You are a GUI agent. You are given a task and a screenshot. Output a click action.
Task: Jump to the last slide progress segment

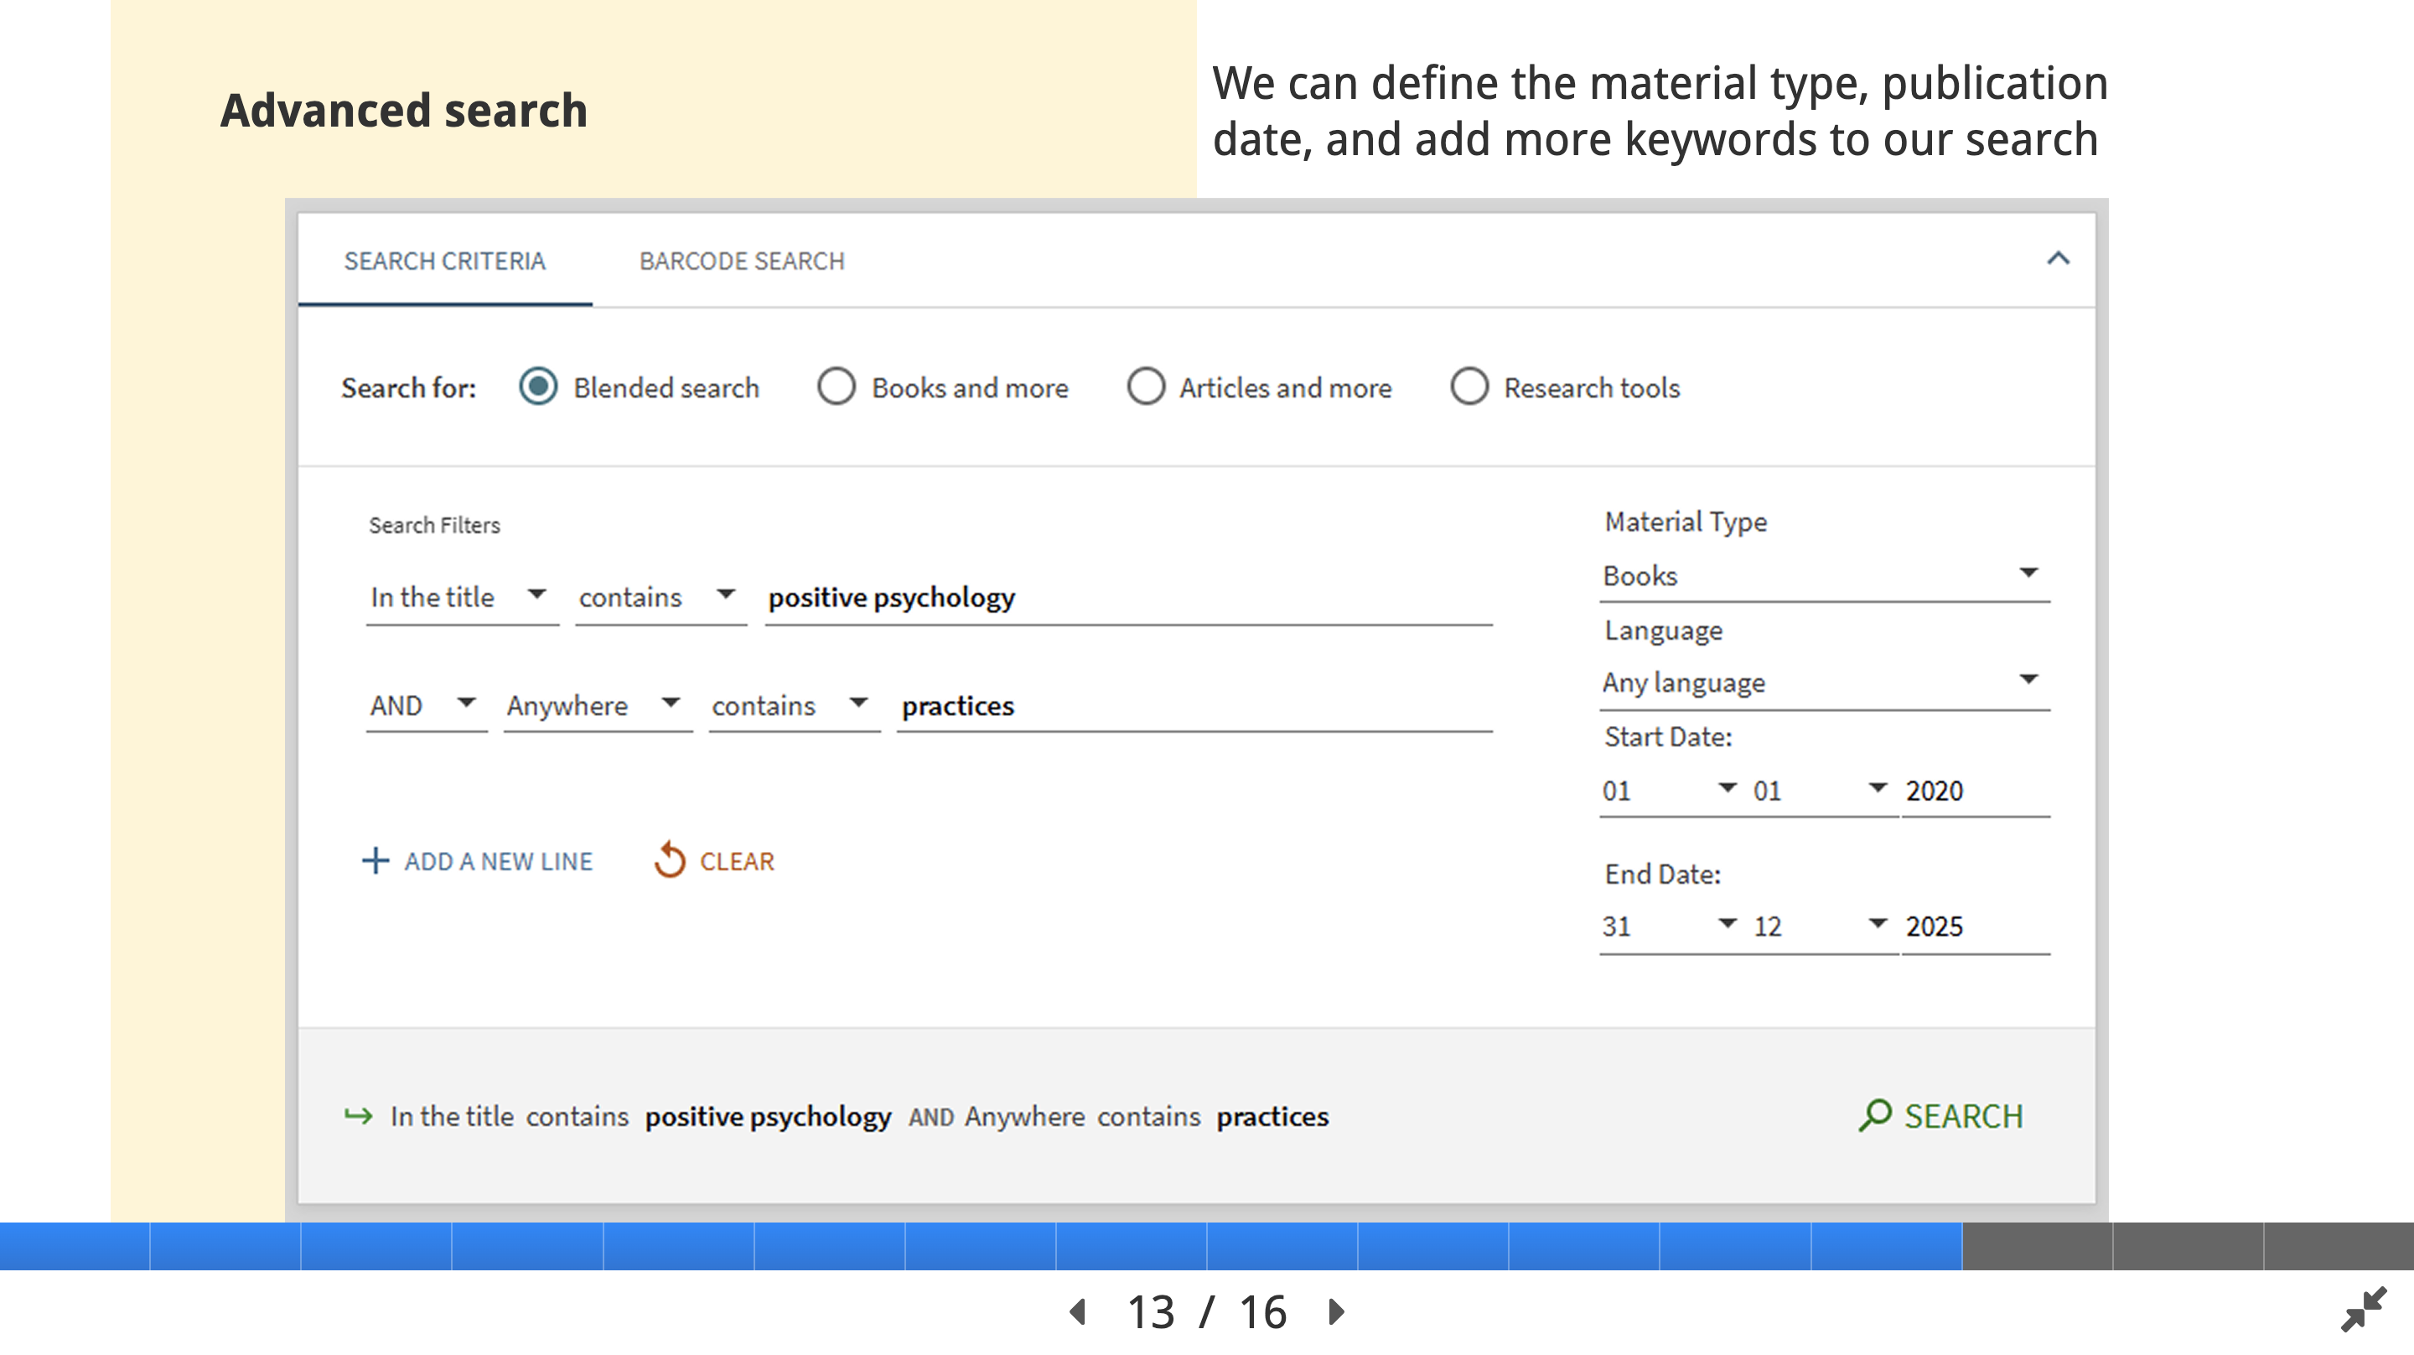[x=2338, y=1246]
